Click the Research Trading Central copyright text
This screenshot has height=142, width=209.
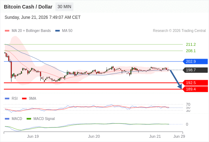click(x=179, y=31)
